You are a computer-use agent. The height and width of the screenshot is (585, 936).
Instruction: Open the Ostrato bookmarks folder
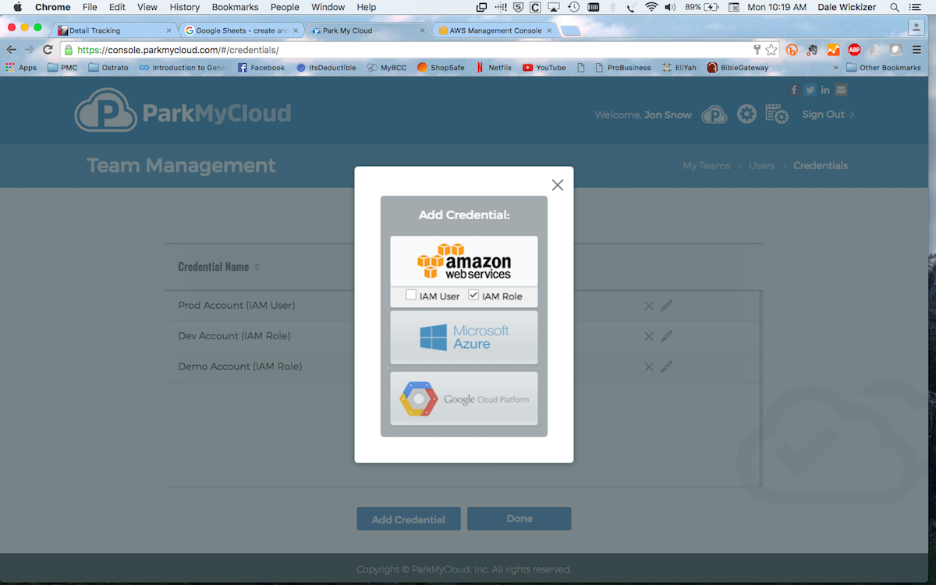point(108,68)
